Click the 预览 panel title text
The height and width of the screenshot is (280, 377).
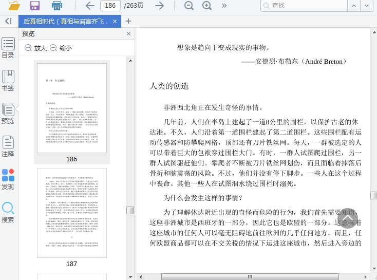tap(28, 34)
